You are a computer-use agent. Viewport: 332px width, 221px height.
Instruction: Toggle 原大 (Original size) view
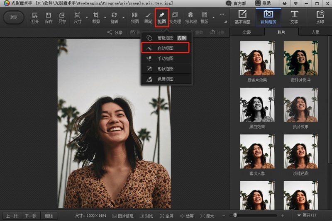tap(207, 216)
